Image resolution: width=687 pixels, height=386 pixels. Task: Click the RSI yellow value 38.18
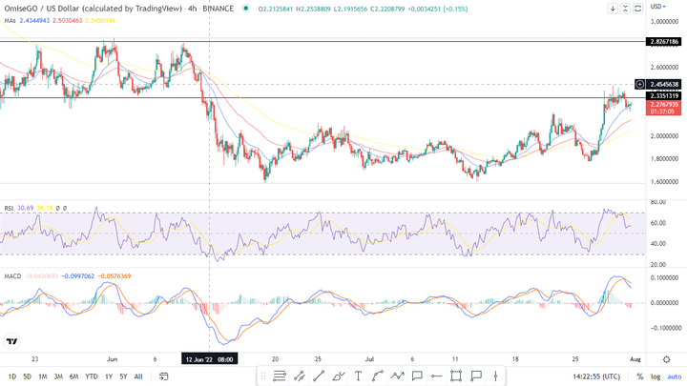[x=44, y=208]
